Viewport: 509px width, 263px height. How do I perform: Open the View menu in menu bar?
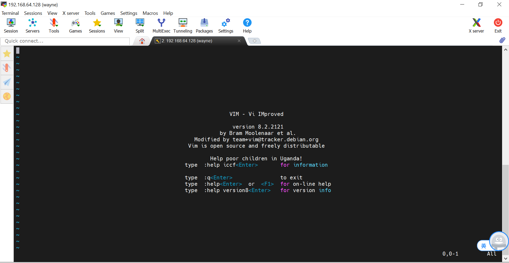coord(52,13)
